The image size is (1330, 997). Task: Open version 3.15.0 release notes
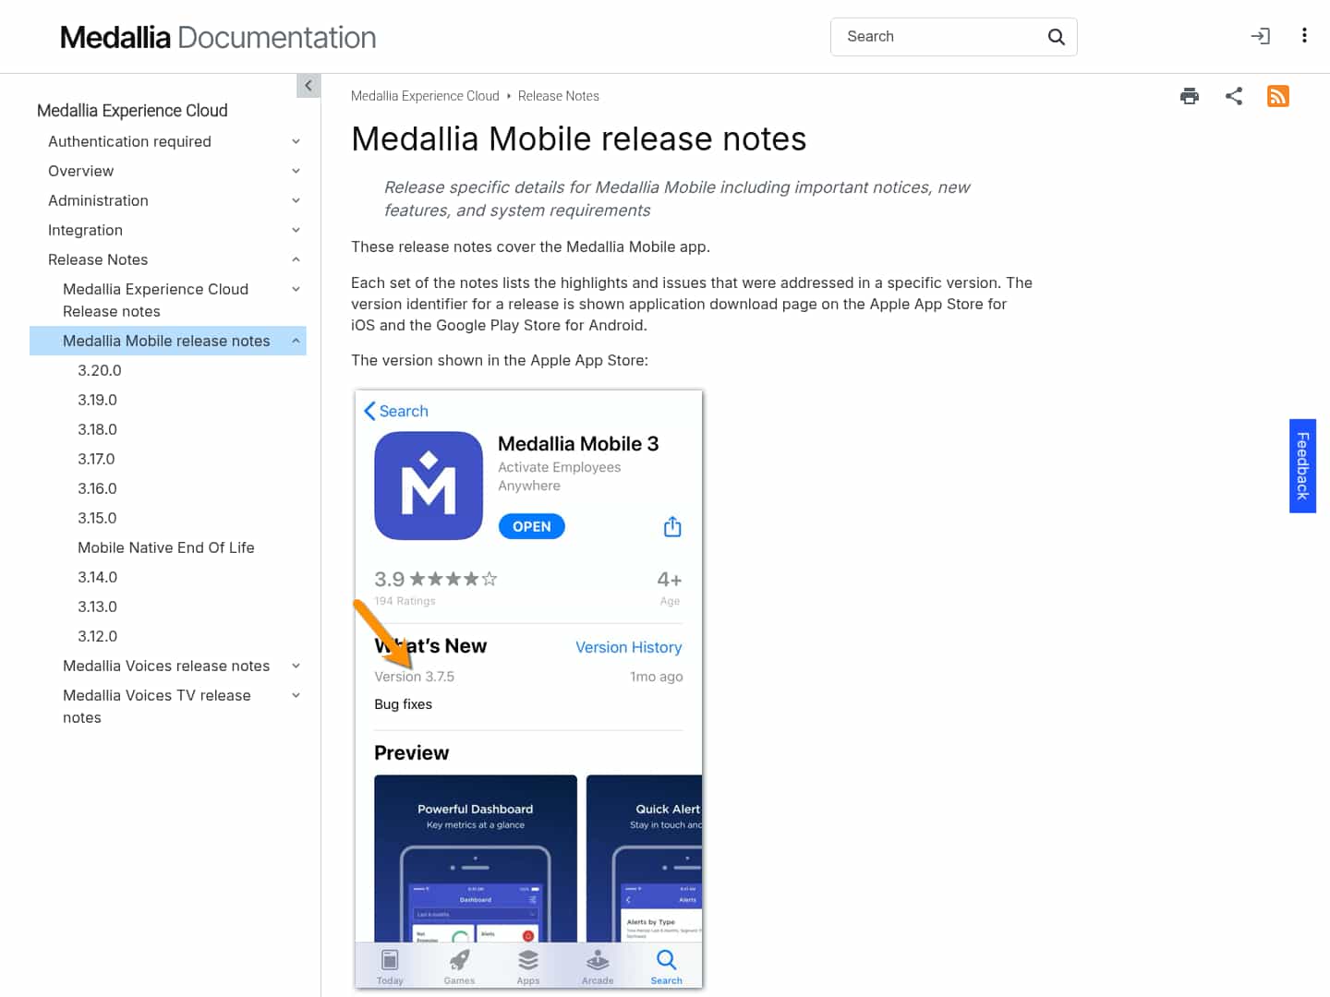click(x=98, y=518)
